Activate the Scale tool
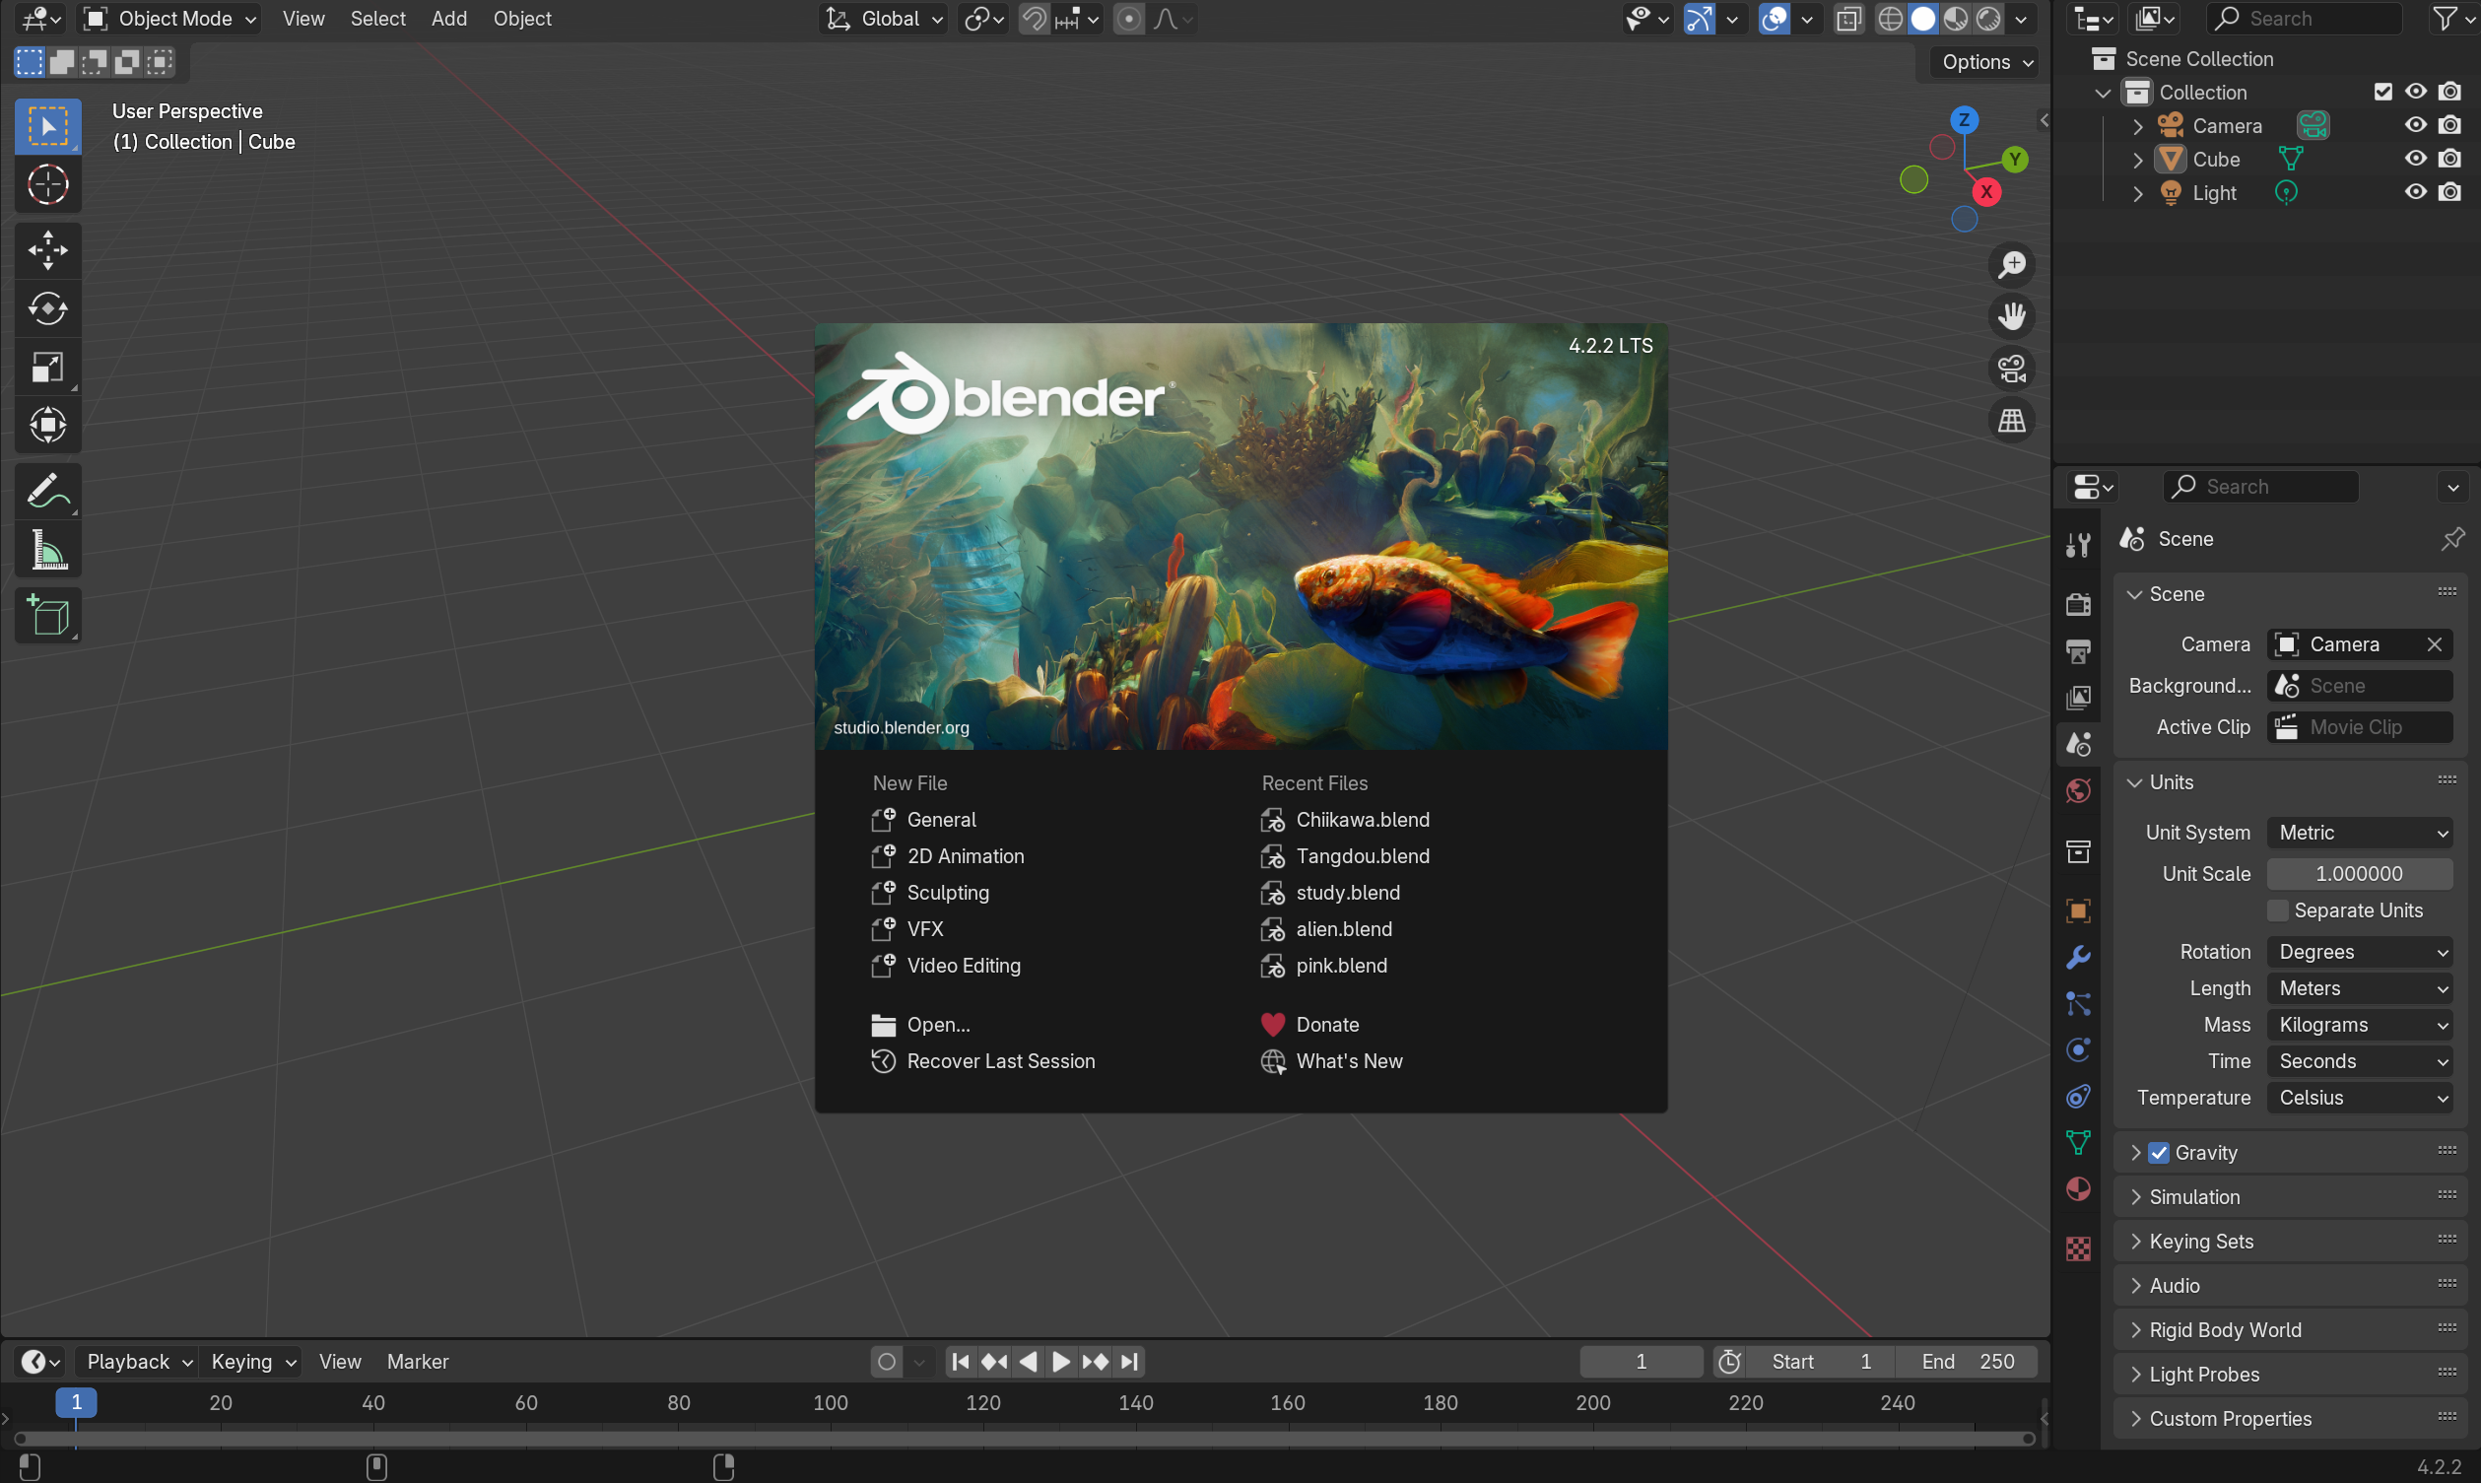This screenshot has height=1483, width=2481. [x=47, y=368]
